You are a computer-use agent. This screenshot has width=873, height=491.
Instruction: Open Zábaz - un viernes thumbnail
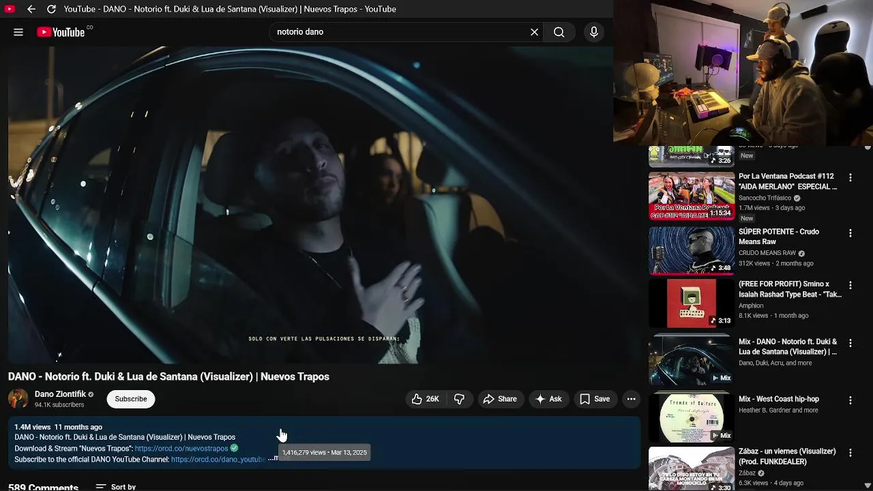(692, 469)
